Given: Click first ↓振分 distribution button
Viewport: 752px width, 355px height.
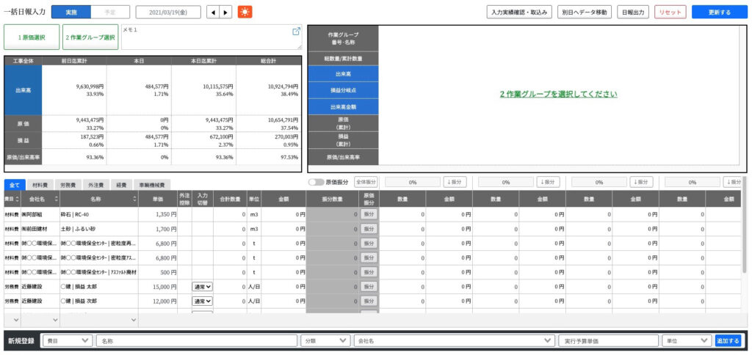Looking at the screenshot, I should click(455, 182).
